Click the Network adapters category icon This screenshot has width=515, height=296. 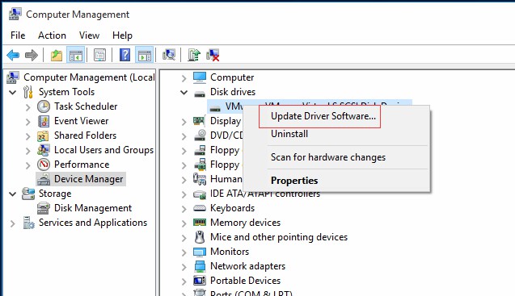200,266
